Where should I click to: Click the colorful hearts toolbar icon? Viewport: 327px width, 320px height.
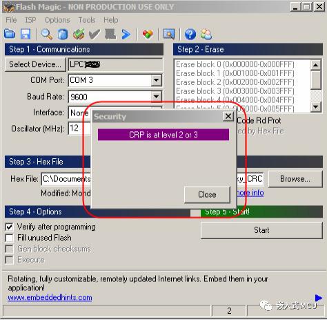pos(148,34)
